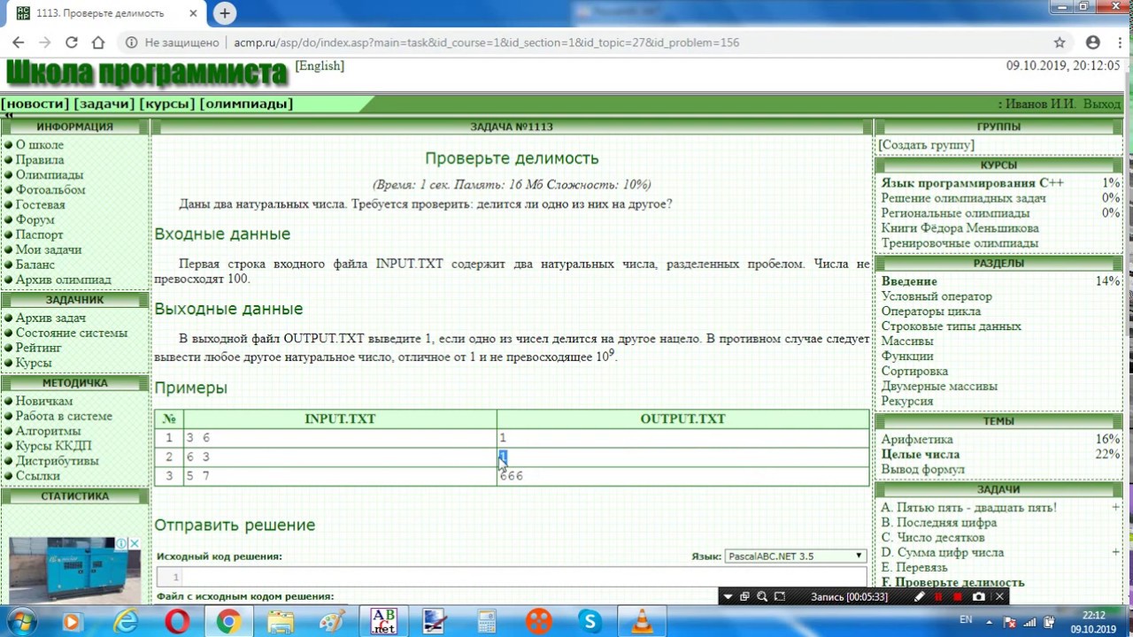Open 'О школе' in the information sidebar

pos(40,145)
